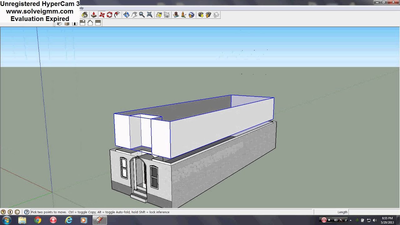Pause the HyperCam recording
Image resolution: width=400 pixels, height=225 pixels.
[324, 220]
